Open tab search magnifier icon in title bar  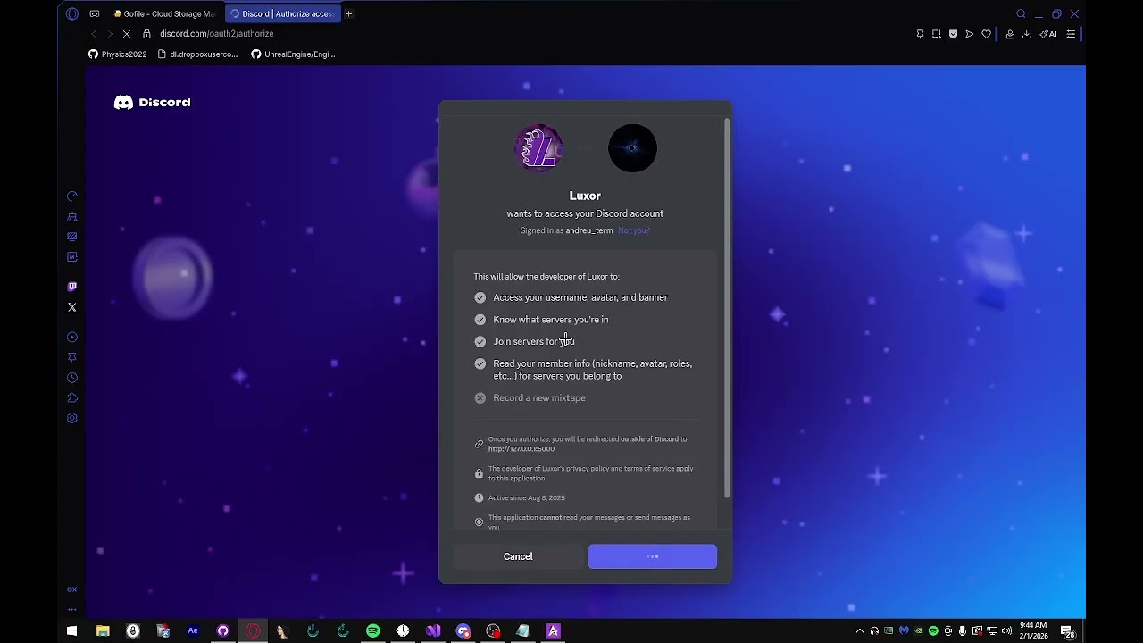tap(1021, 13)
